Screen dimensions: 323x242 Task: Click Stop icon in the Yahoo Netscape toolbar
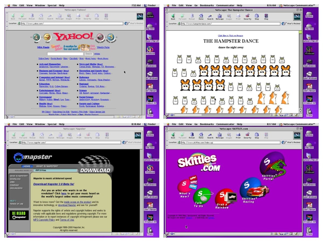pyautogui.click(x=106, y=17)
